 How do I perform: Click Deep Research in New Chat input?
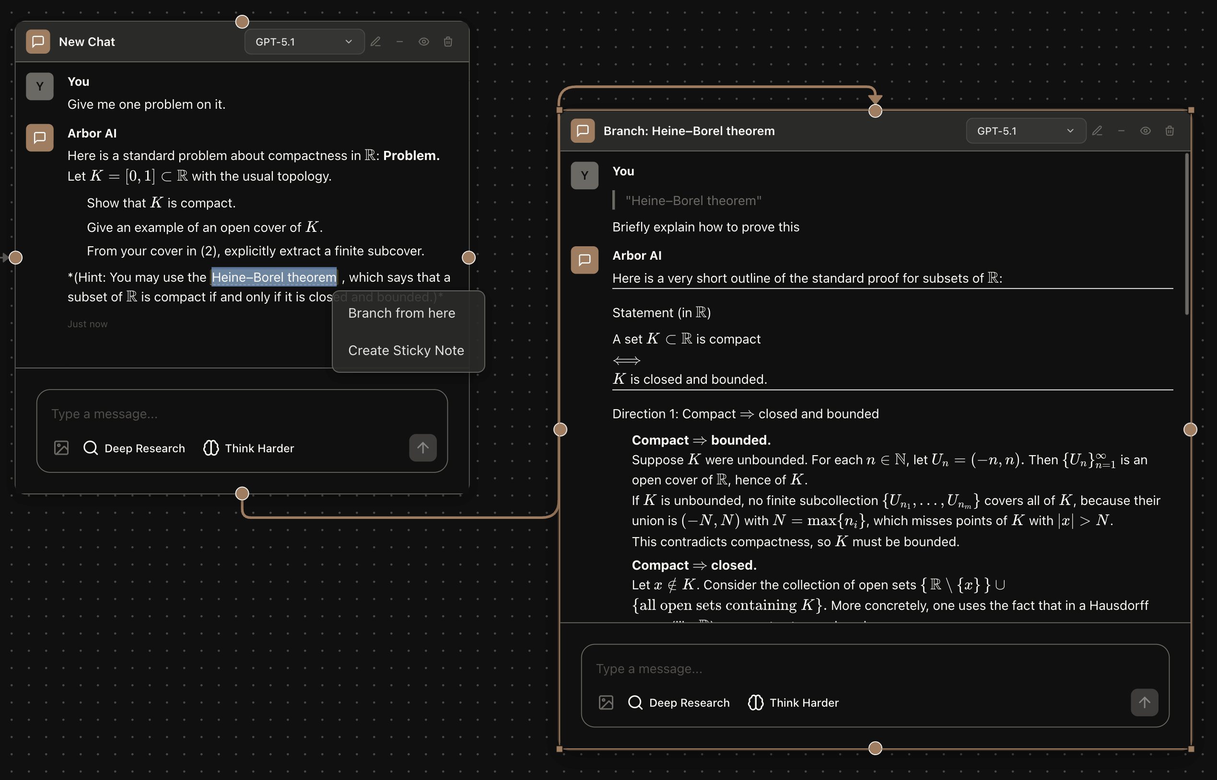pyautogui.click(x=134, y=448)
